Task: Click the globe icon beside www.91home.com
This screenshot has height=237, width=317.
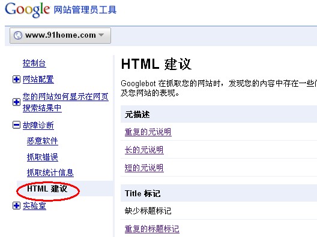Action: [18, 35]
